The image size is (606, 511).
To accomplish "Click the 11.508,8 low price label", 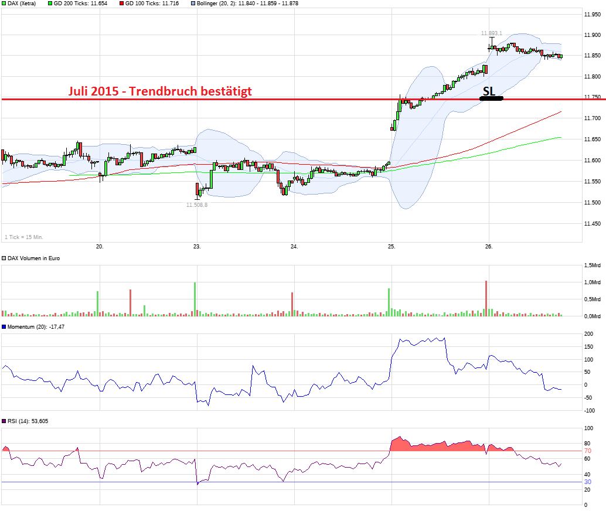I will [197, 205].
